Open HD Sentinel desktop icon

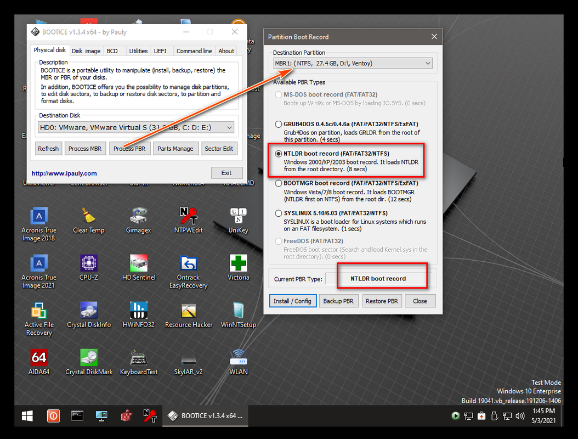click(139, 268)
